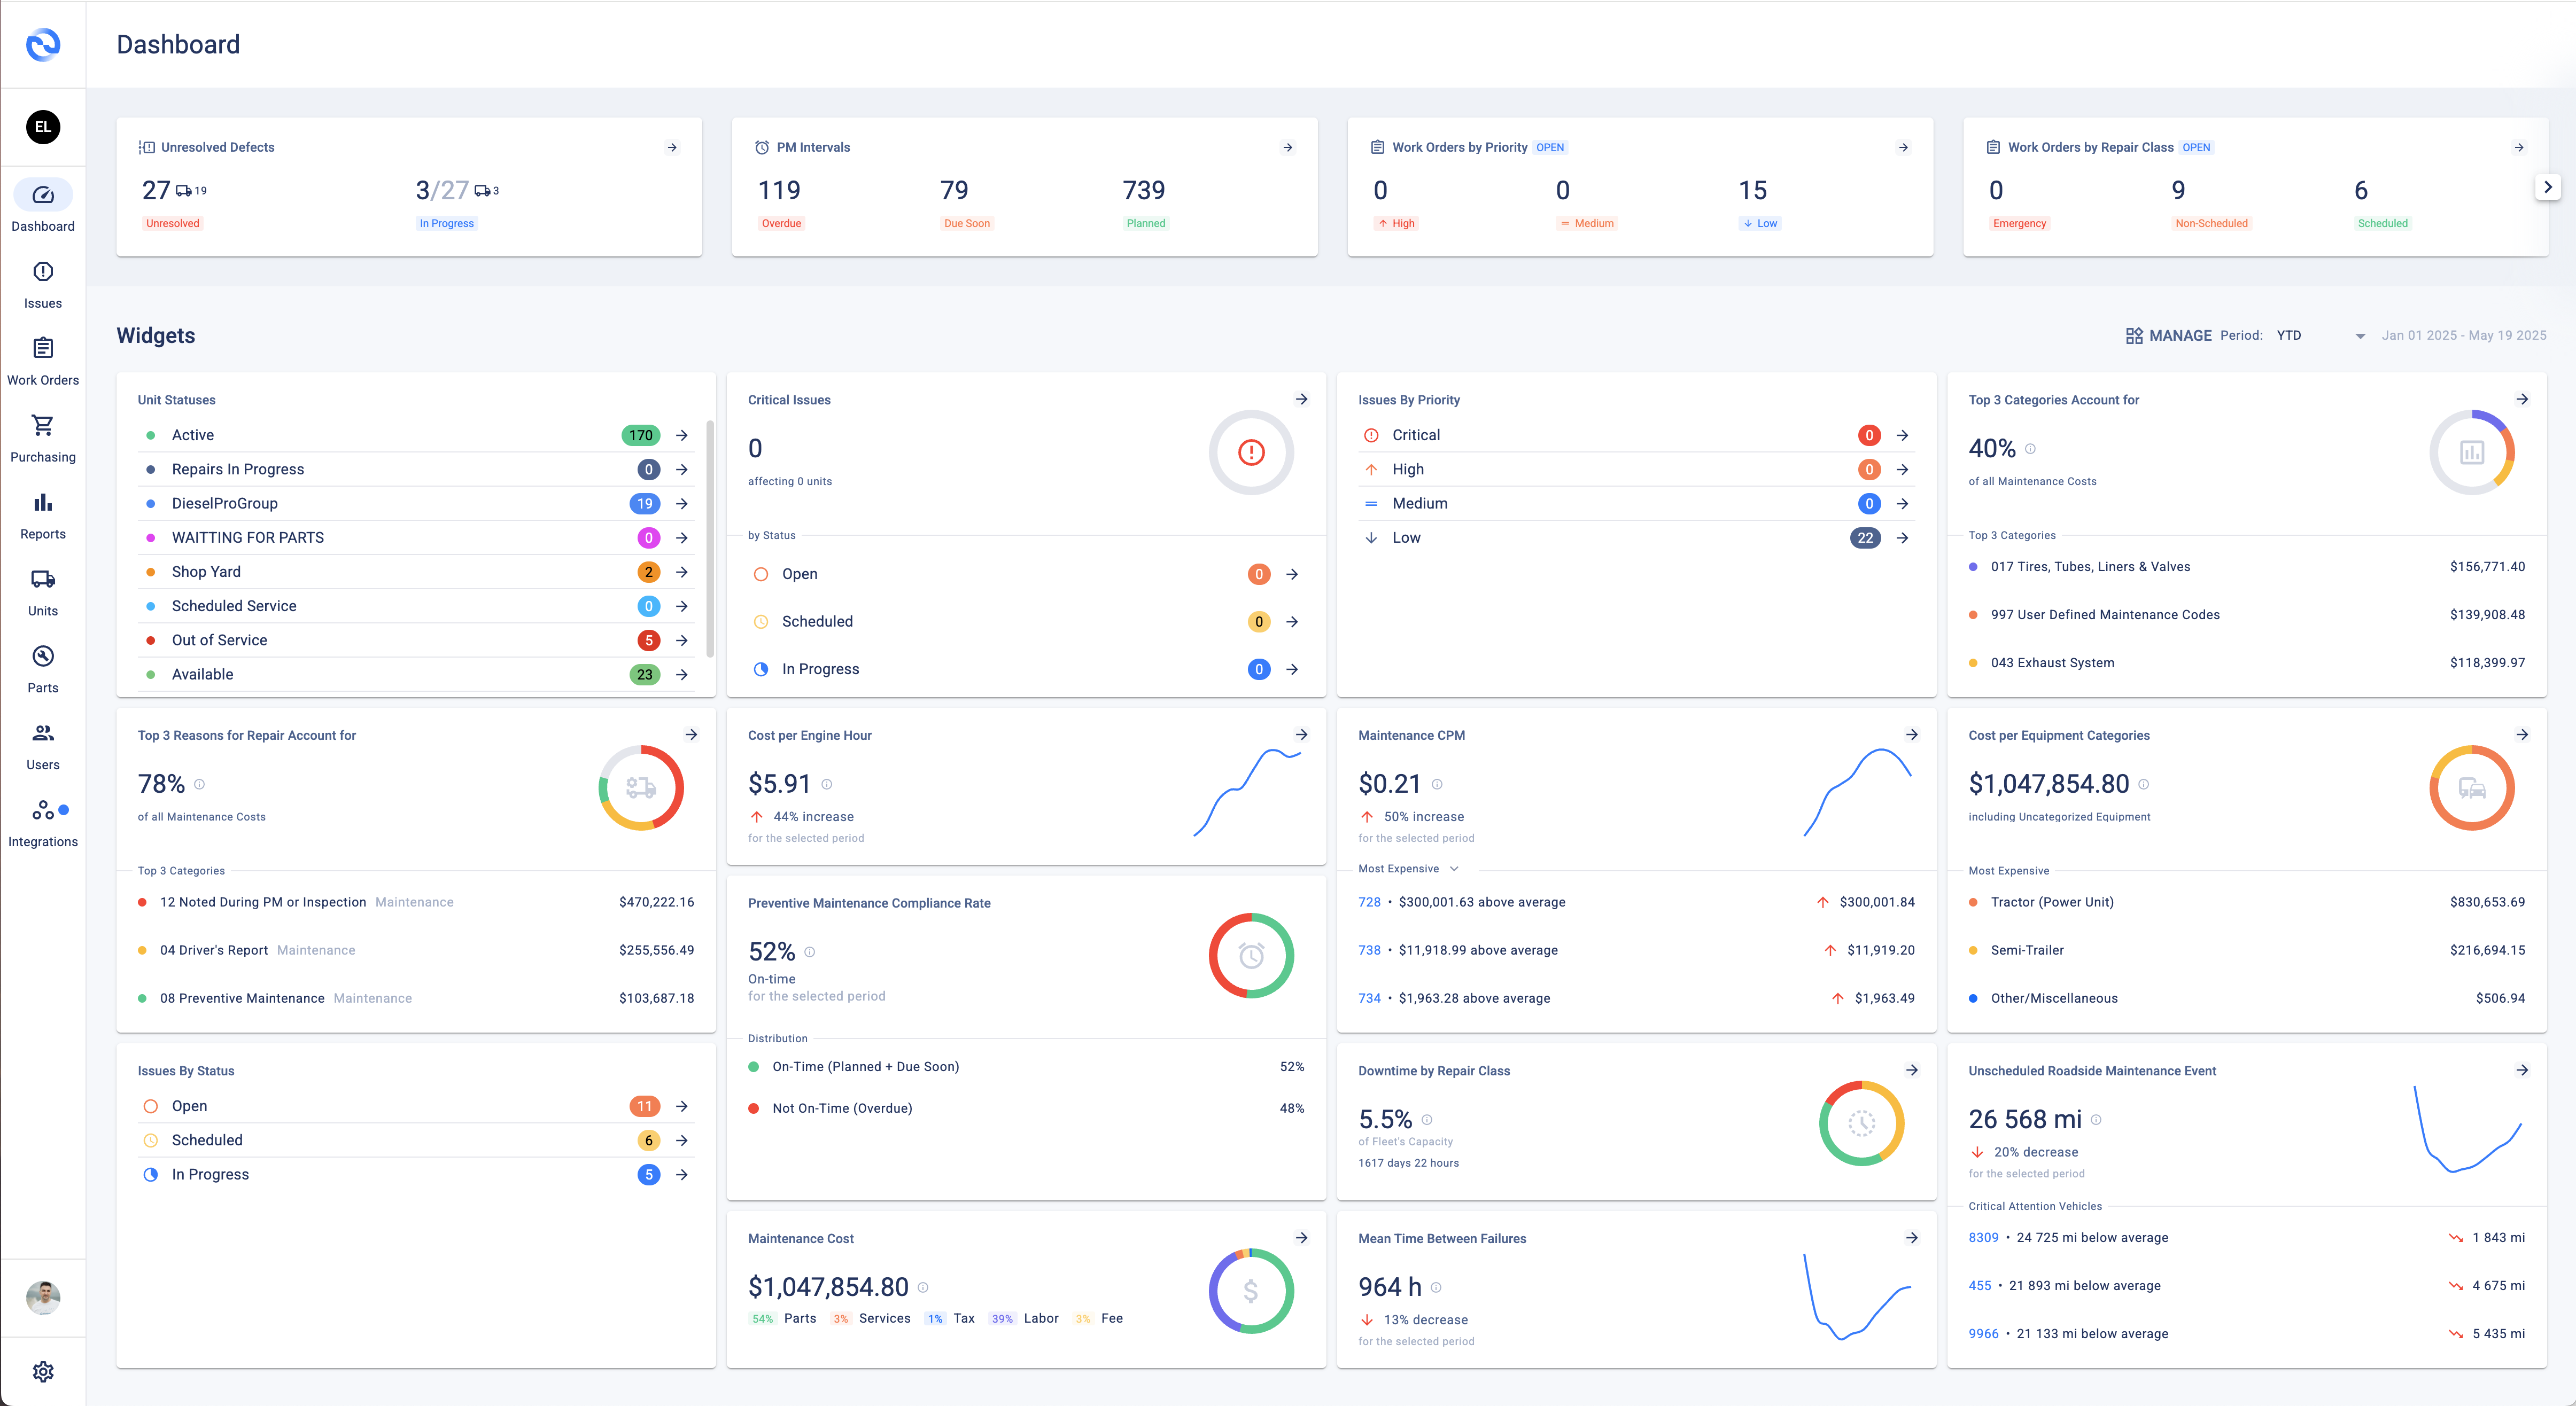Open MANAGE in the Widgets header
This screenshot has height=1406, width=2576.
pos(2170,335)
